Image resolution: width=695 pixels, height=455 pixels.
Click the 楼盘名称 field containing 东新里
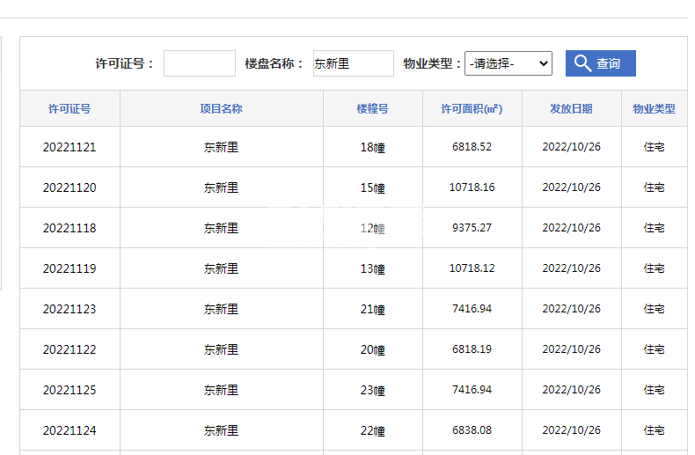point(354,63)
